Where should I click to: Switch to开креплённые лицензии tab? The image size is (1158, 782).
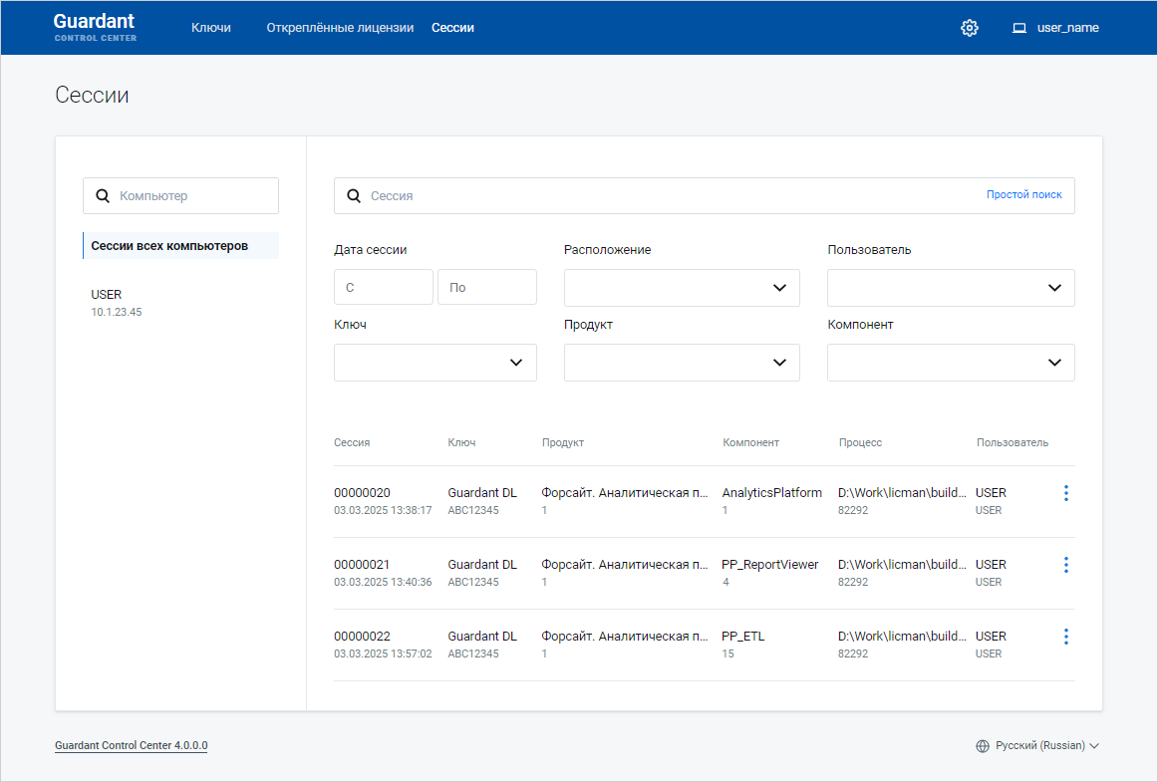[x=340, y=28]
